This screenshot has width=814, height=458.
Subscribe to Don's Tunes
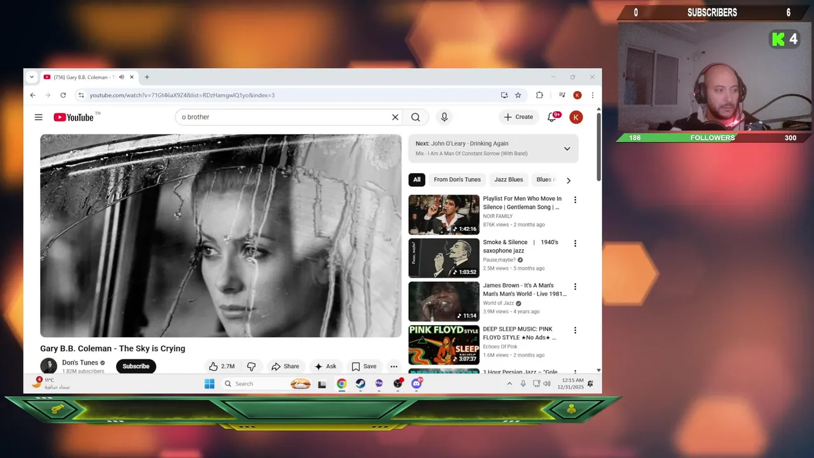coord(136,366)
